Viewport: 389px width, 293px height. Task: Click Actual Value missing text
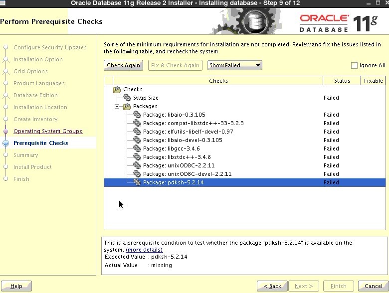point(138,265)
